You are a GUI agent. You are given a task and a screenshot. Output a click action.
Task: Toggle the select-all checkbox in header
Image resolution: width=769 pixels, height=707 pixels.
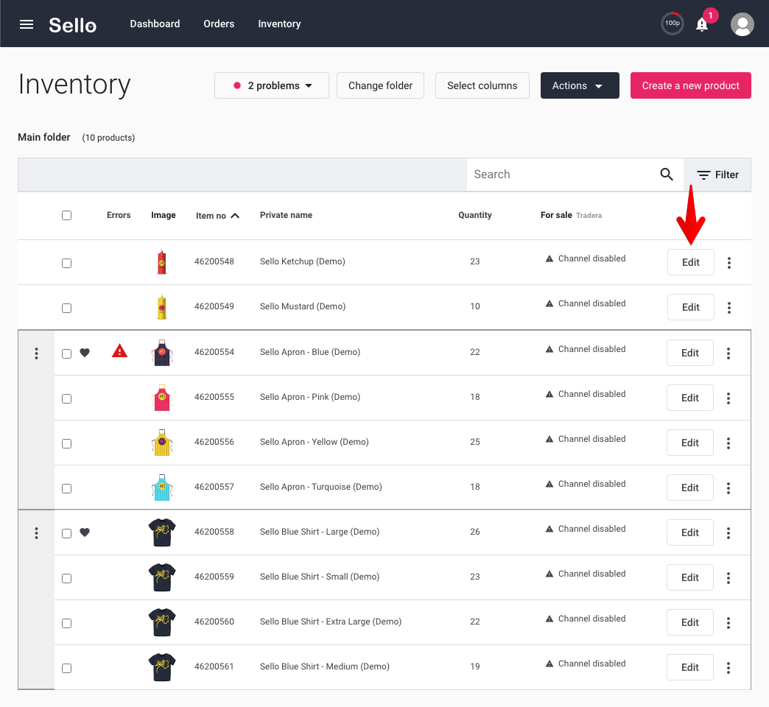[67, 215]
